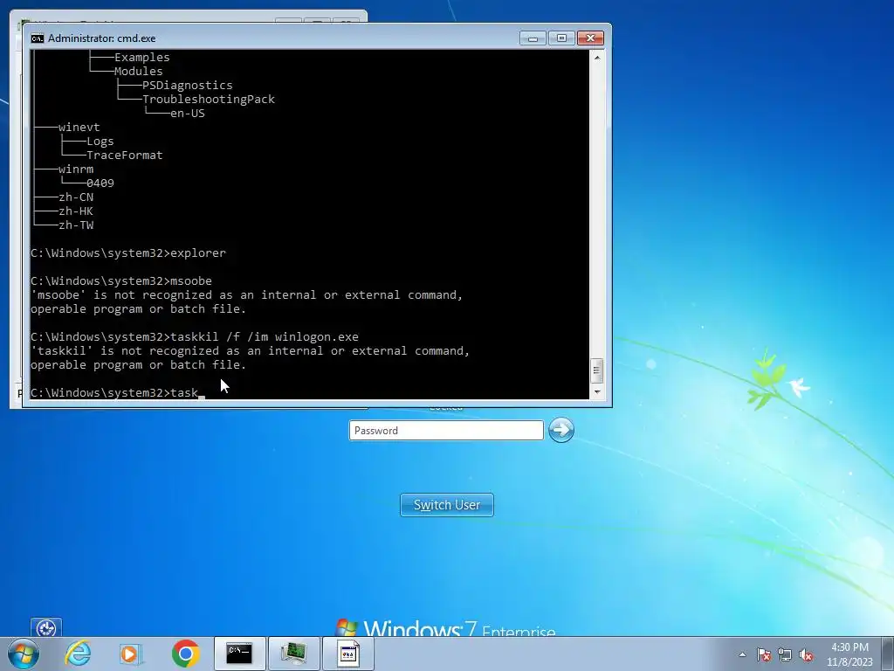Click the 'TroubleshootingPack' tree entry
The image size is (894, 671).
pos(208,100)
